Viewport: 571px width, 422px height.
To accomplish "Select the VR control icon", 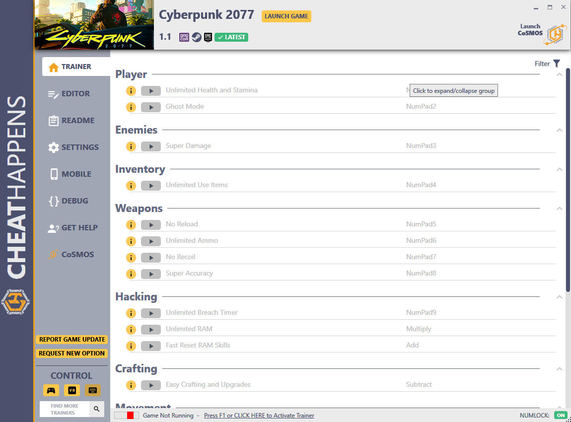I will [72, 390].
